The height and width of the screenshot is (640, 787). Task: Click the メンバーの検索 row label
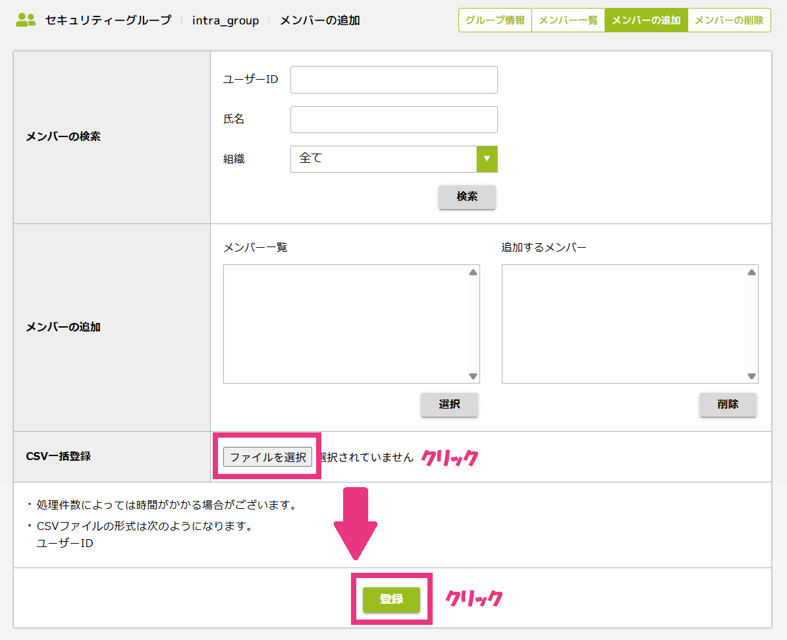(63, 136)
